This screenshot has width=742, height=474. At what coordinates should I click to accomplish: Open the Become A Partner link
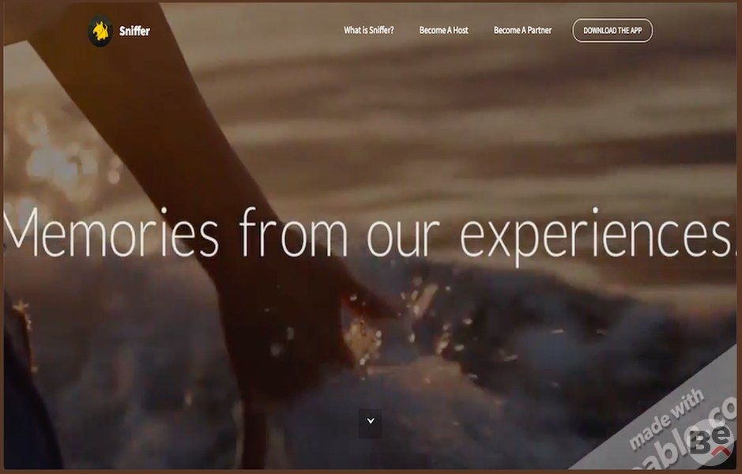522,30
